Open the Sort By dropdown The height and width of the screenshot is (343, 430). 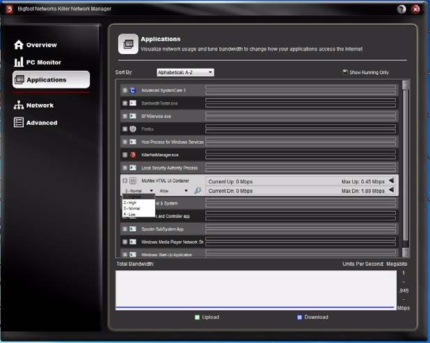185,72
